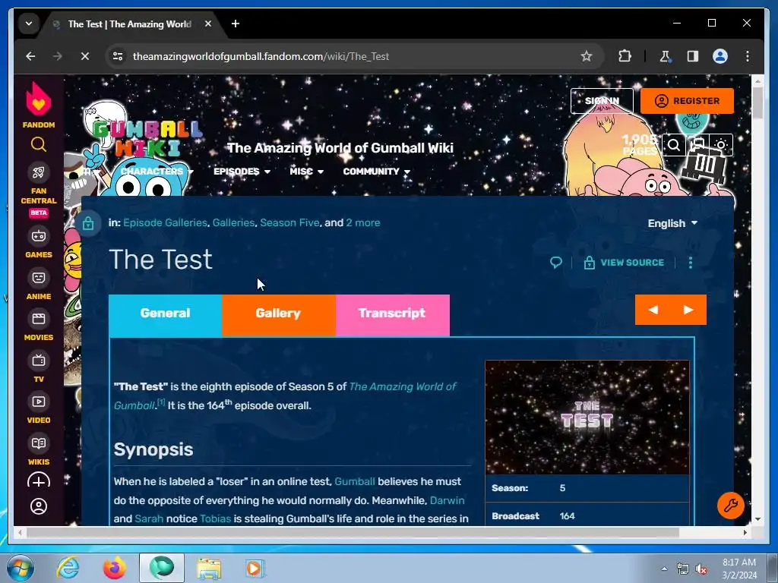Expand the Characters menu

(x=157, y=171)
